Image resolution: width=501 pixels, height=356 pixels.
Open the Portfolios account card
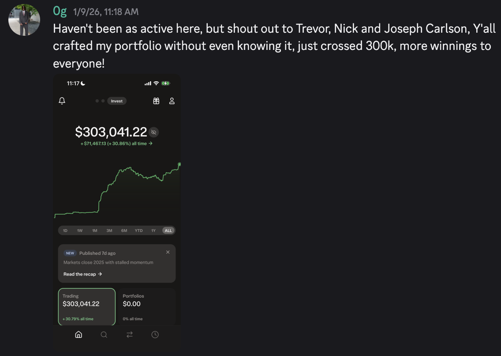147,307
